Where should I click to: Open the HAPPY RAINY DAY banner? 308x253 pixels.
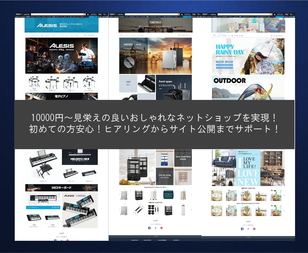[248, 56]
